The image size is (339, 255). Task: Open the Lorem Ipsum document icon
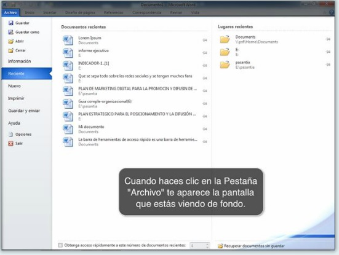[x=68, y=40]
